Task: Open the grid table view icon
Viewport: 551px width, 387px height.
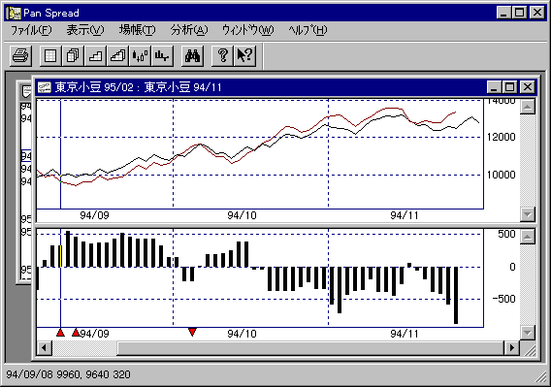Action: coord(50,55)
